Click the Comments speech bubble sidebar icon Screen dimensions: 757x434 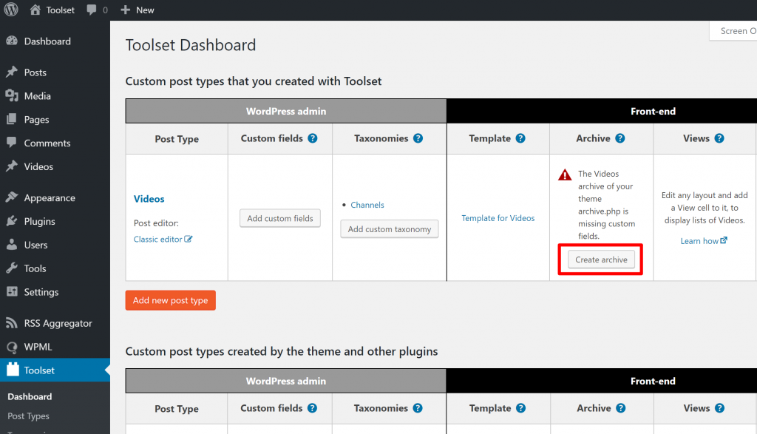coord(12,143)
